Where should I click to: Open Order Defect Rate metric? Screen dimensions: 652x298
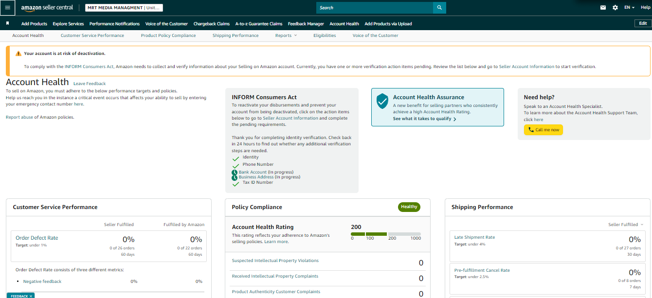[x=37, y=238]
